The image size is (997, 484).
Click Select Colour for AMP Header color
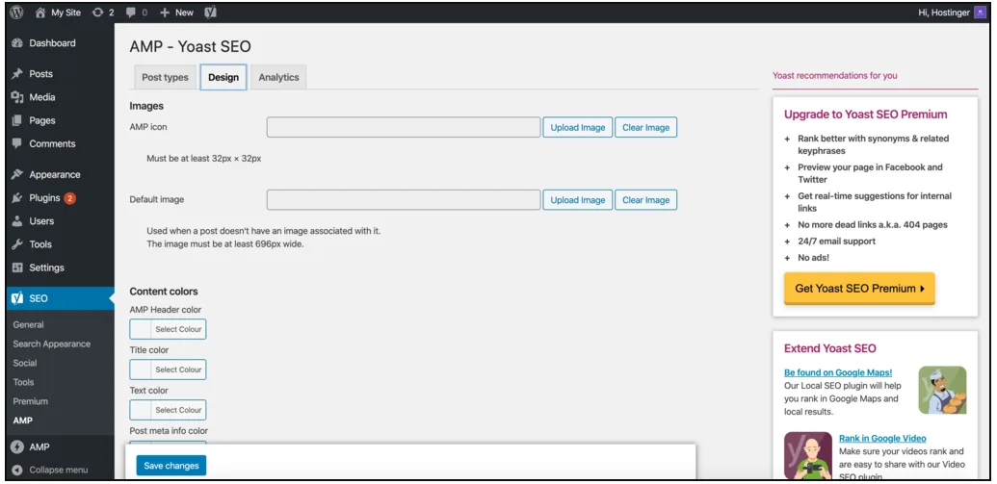(178, 329)
